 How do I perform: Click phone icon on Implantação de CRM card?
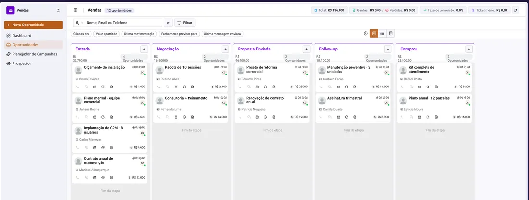click(x=77, y=148)
